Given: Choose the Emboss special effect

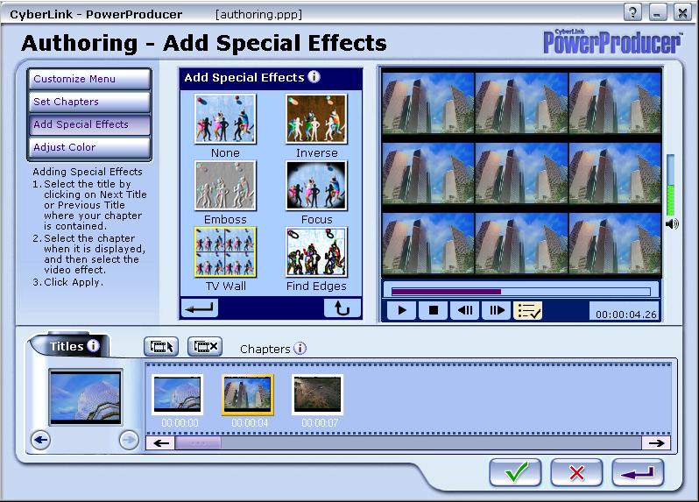Looking at the screenshot, I should point(225,186).
